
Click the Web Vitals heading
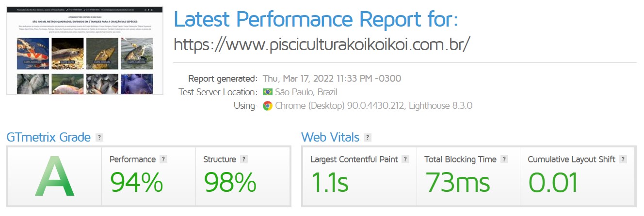click(x=330, y=138)
